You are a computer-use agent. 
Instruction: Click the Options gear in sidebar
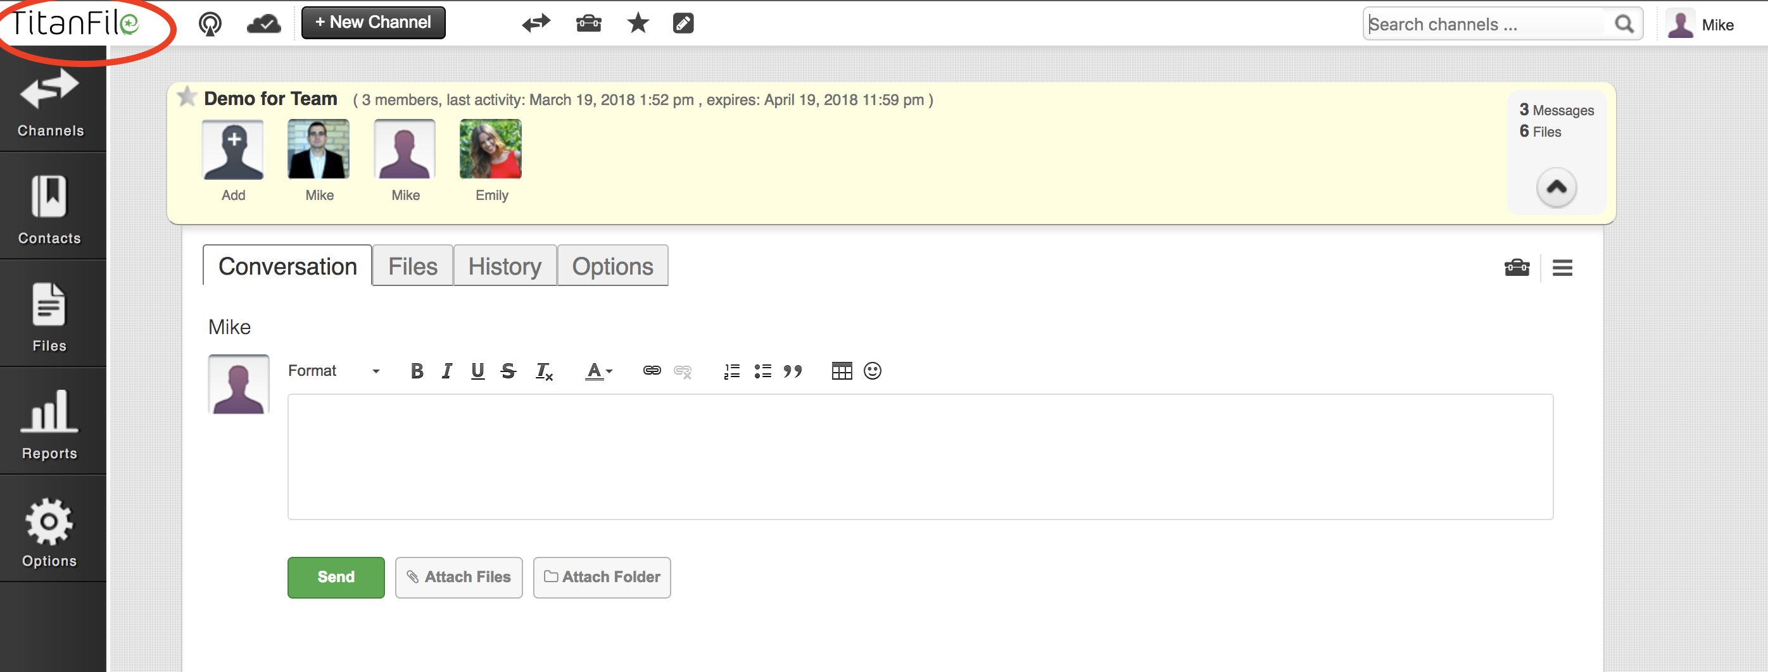[49, 532]
